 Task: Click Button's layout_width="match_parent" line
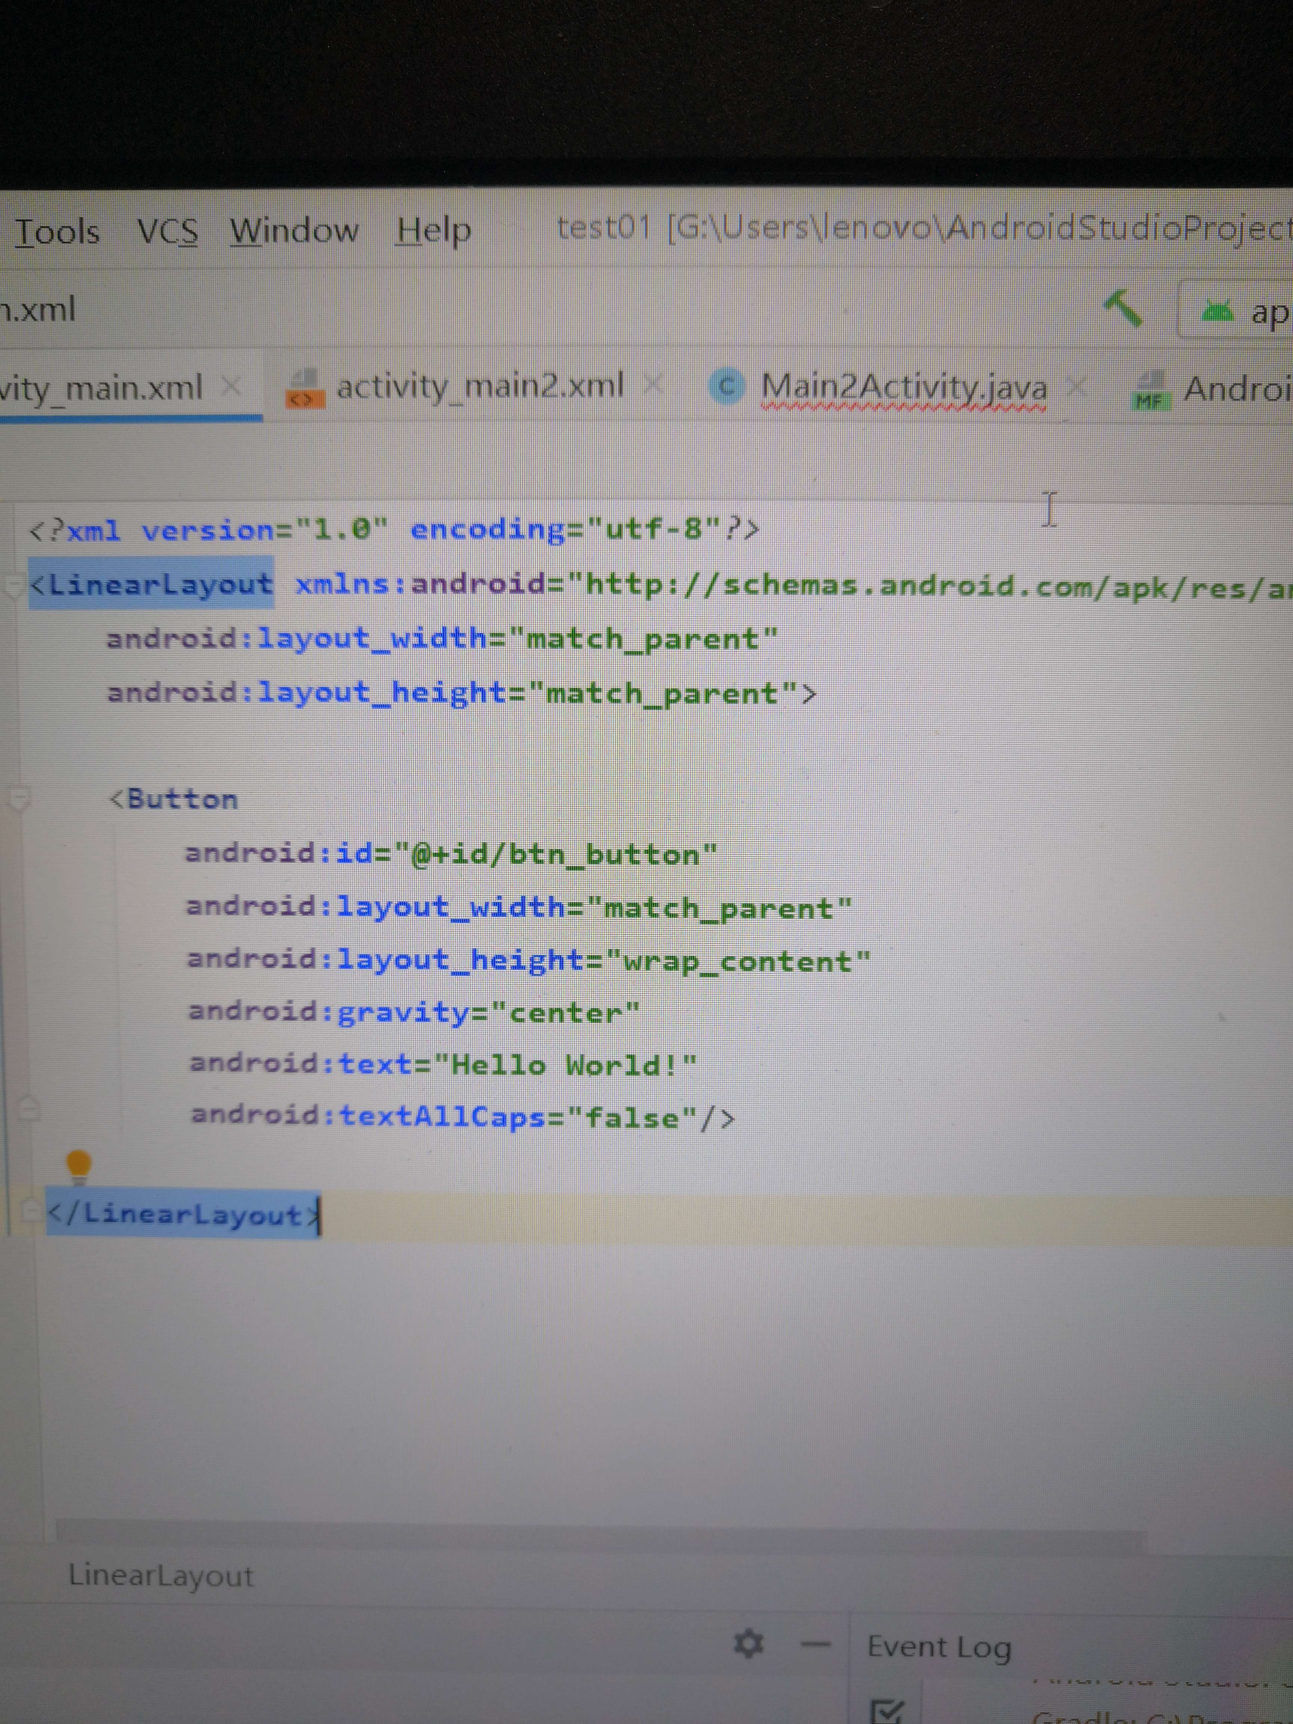coord(519,907)
